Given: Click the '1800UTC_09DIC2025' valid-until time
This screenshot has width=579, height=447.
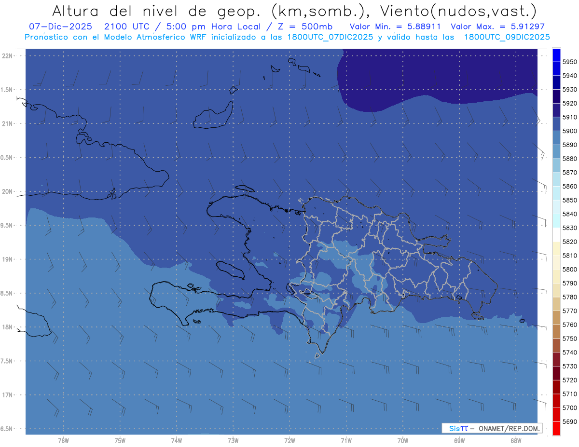Looking at the screenshot, I should point(507,37).
